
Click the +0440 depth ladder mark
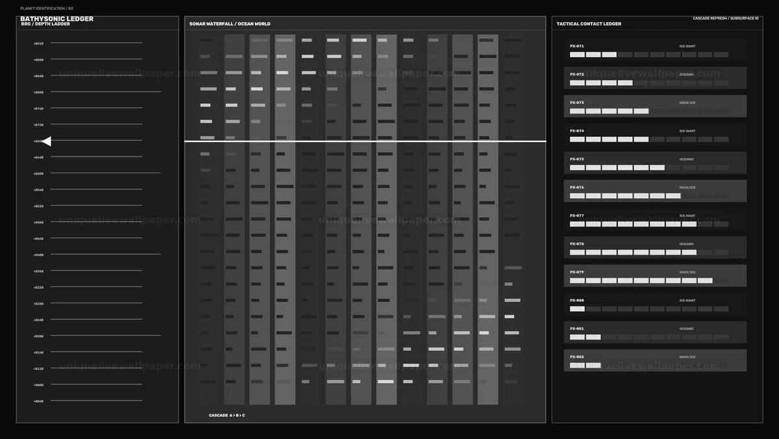38,238
